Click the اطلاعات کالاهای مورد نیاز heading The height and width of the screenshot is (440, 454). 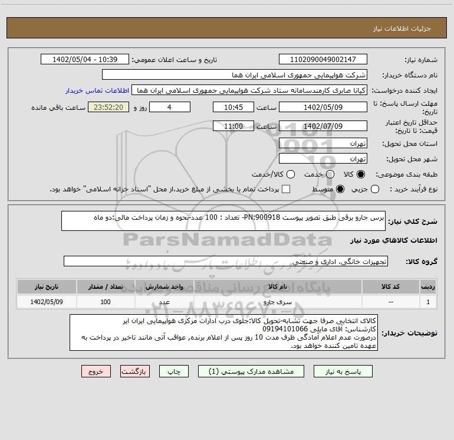pos(394,240)
